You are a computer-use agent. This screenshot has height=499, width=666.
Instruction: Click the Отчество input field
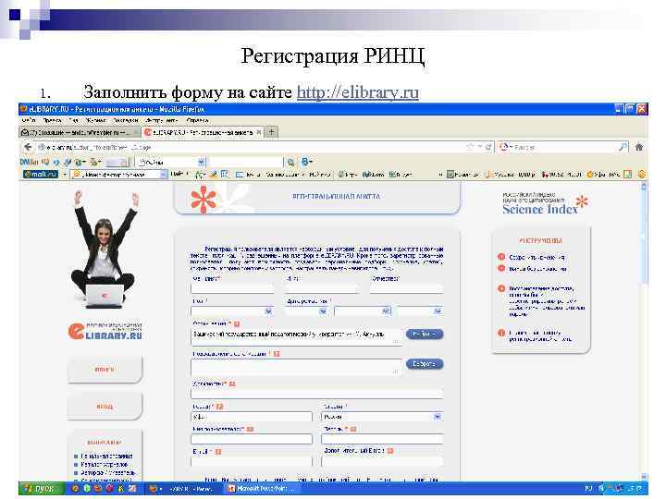tap(406, 288)
